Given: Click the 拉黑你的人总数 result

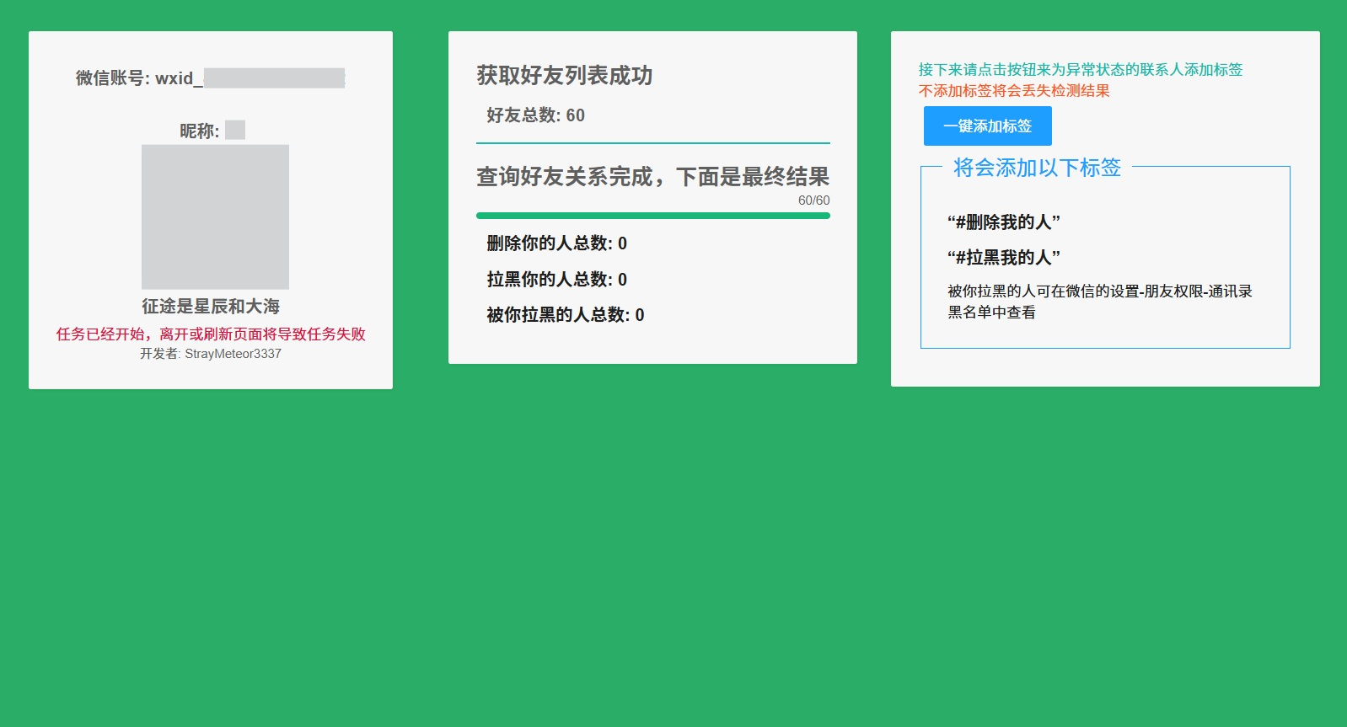Looking at the screenshot, I should coord(556,280).
